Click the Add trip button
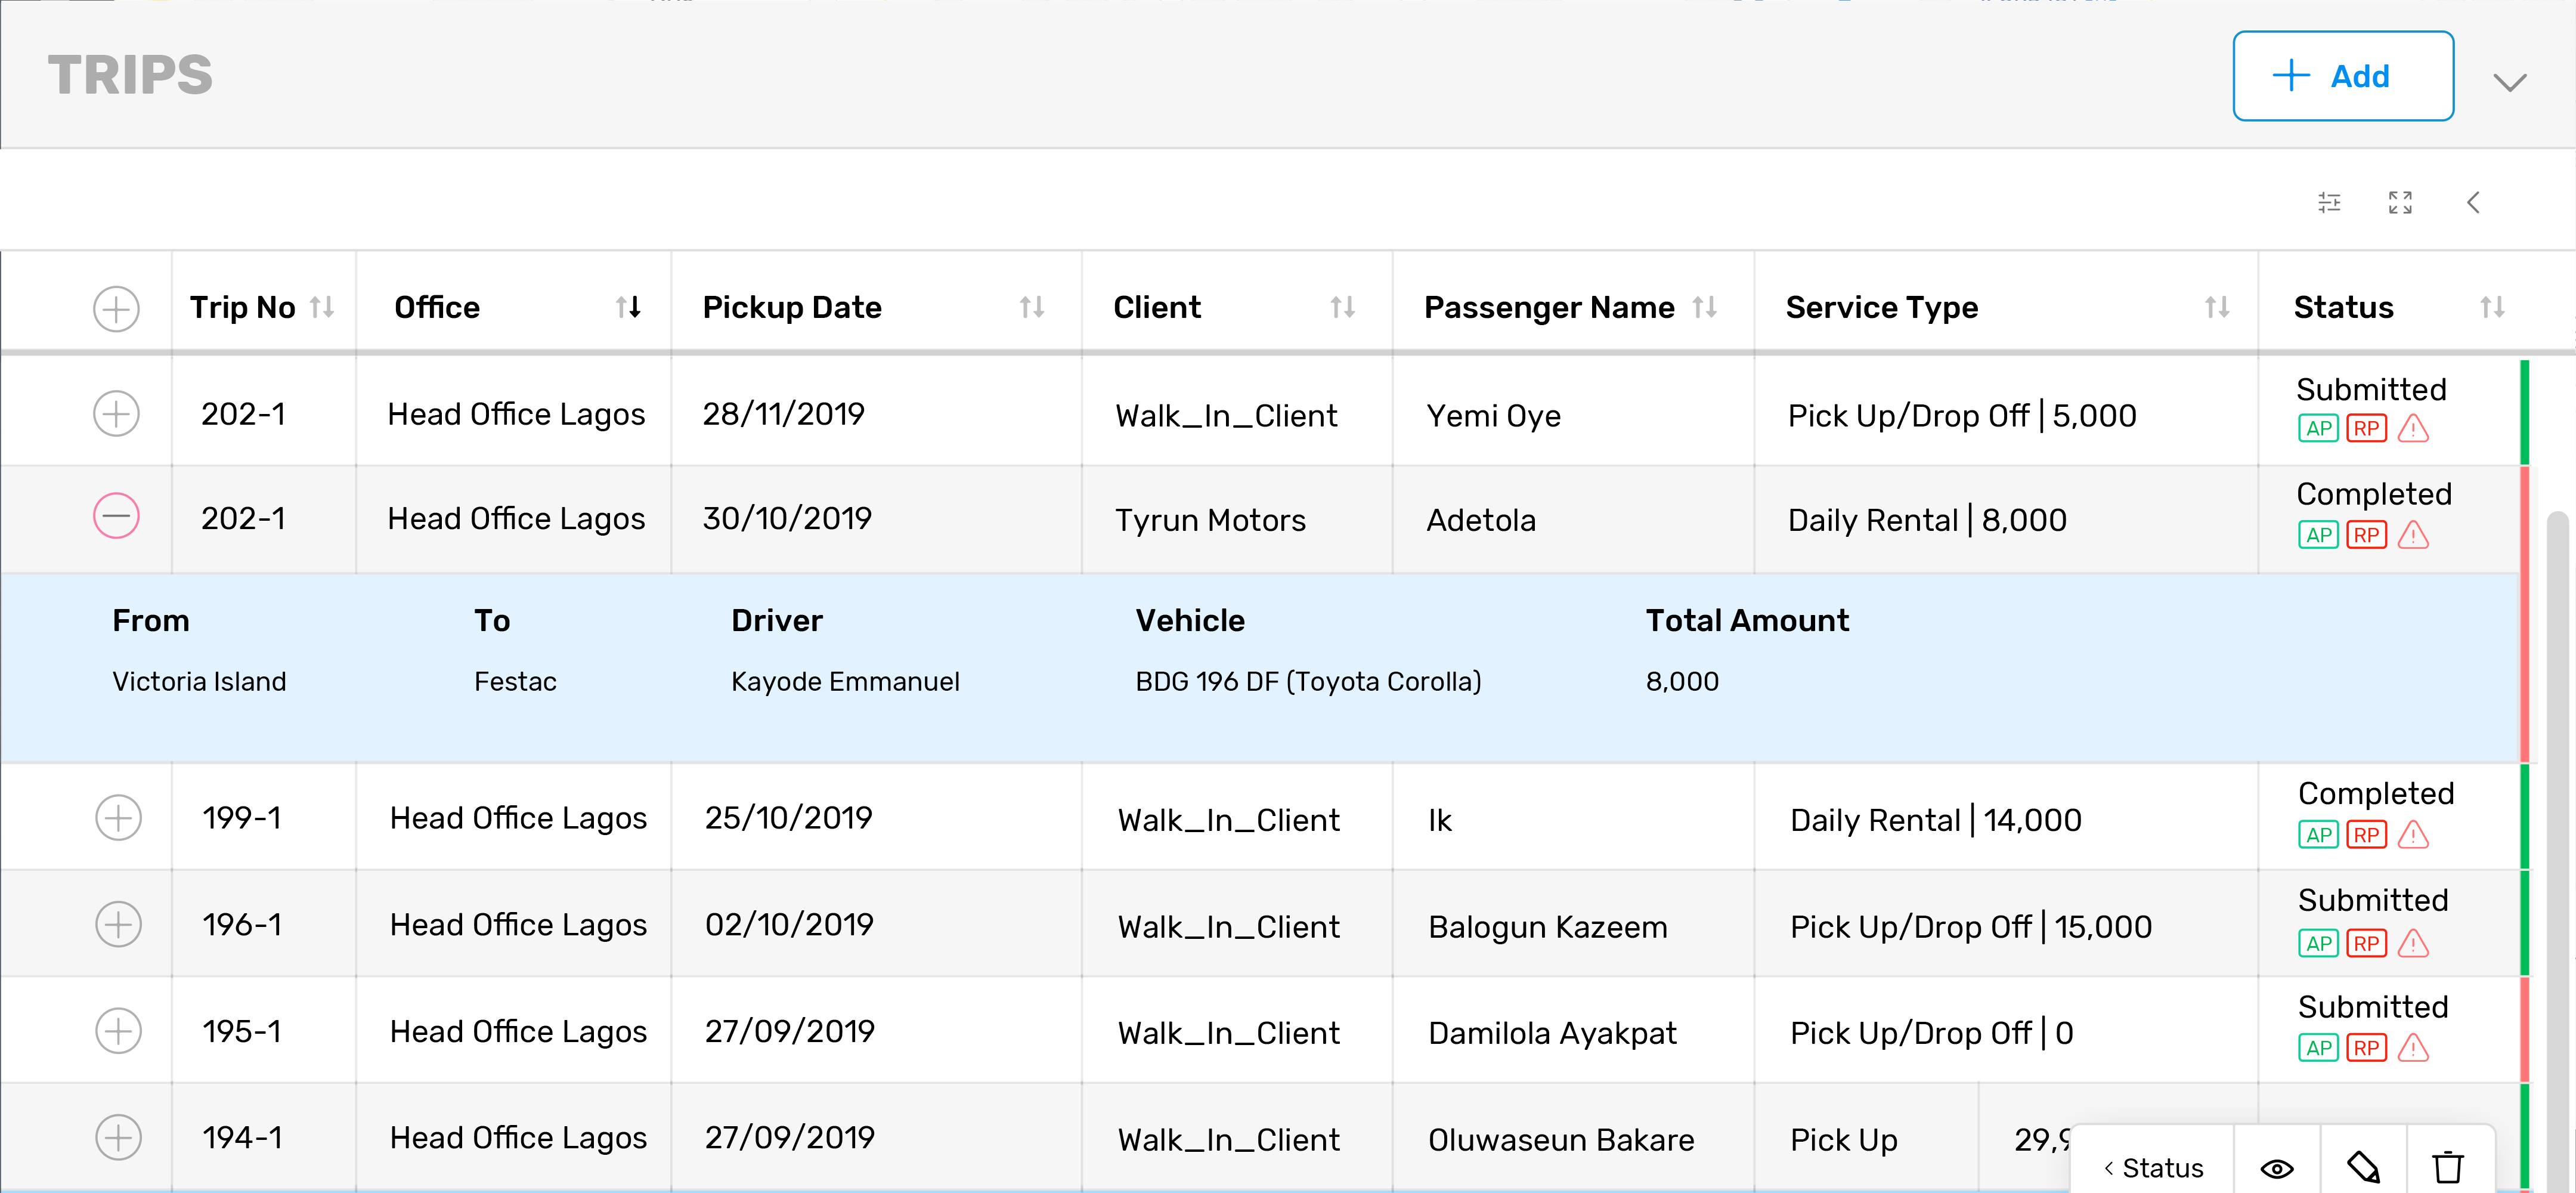 [x=2342, y=76]
